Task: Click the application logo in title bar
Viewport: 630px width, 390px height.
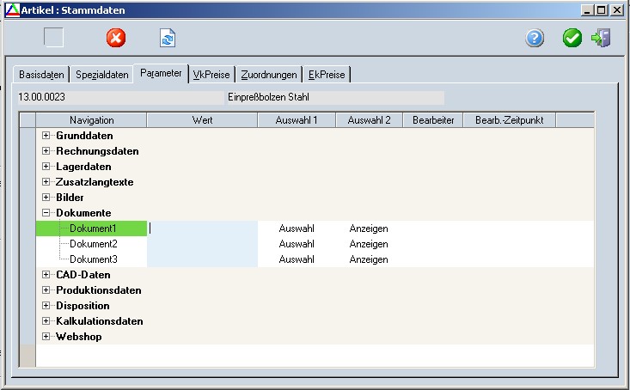Action: [x=10, y=9]
